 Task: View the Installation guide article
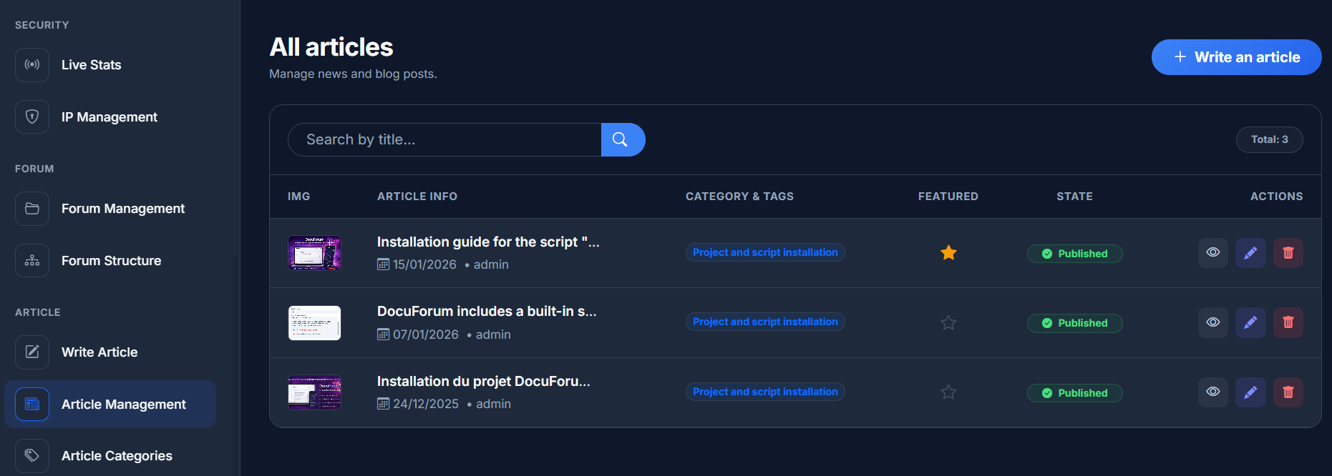(1212, 253)
